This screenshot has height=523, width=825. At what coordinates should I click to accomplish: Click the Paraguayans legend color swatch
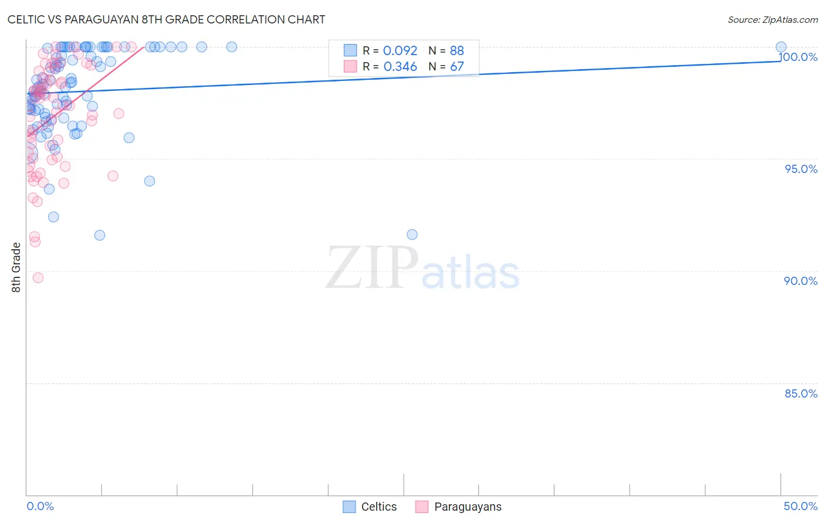click(422, 507)
